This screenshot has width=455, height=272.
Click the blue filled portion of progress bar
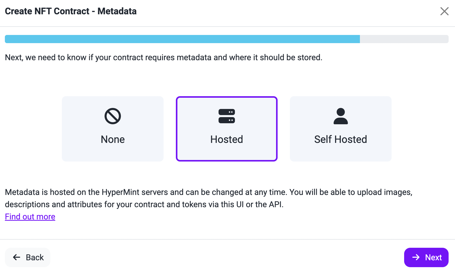pyautogui.click(x=182, y=39)
